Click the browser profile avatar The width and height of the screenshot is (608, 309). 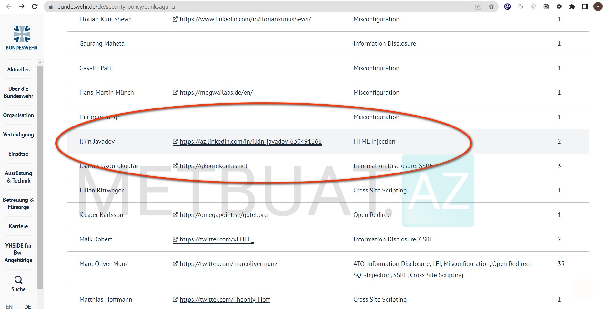pyautogui.click(x=598, y=6)
